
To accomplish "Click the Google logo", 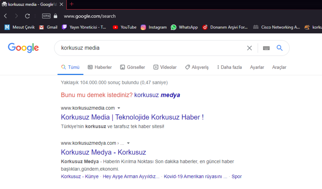I will pos(23,48).
